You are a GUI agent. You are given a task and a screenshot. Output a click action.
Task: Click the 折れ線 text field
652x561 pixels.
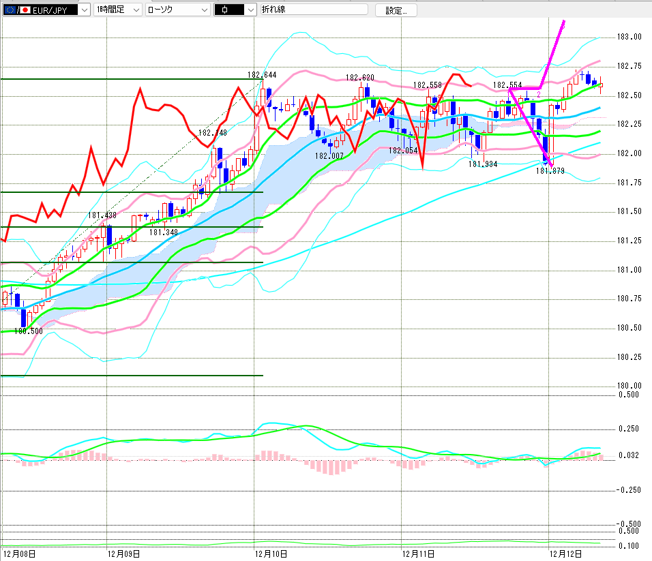(313, 10)
